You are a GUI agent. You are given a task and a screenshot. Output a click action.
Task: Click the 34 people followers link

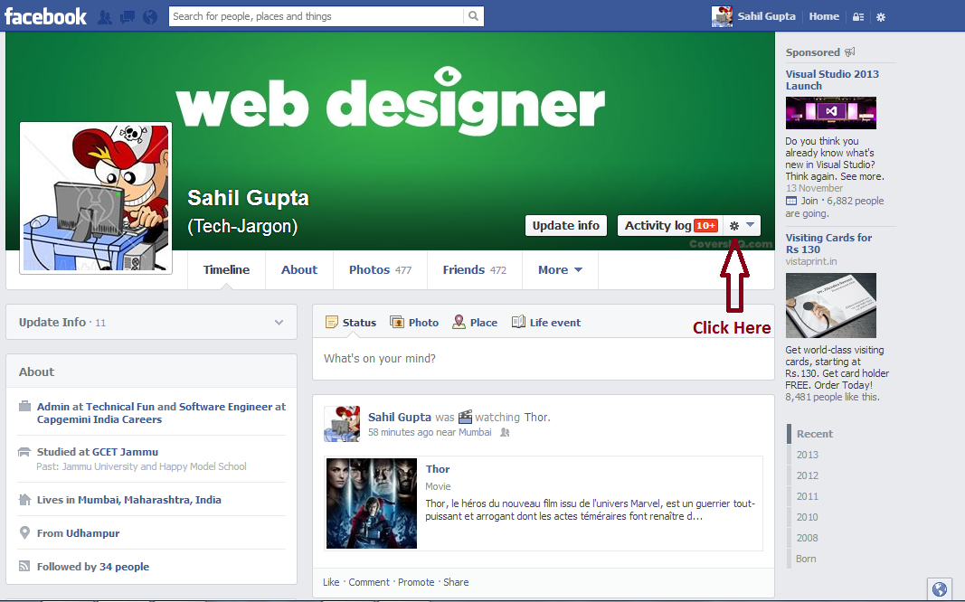coord(124,567)
